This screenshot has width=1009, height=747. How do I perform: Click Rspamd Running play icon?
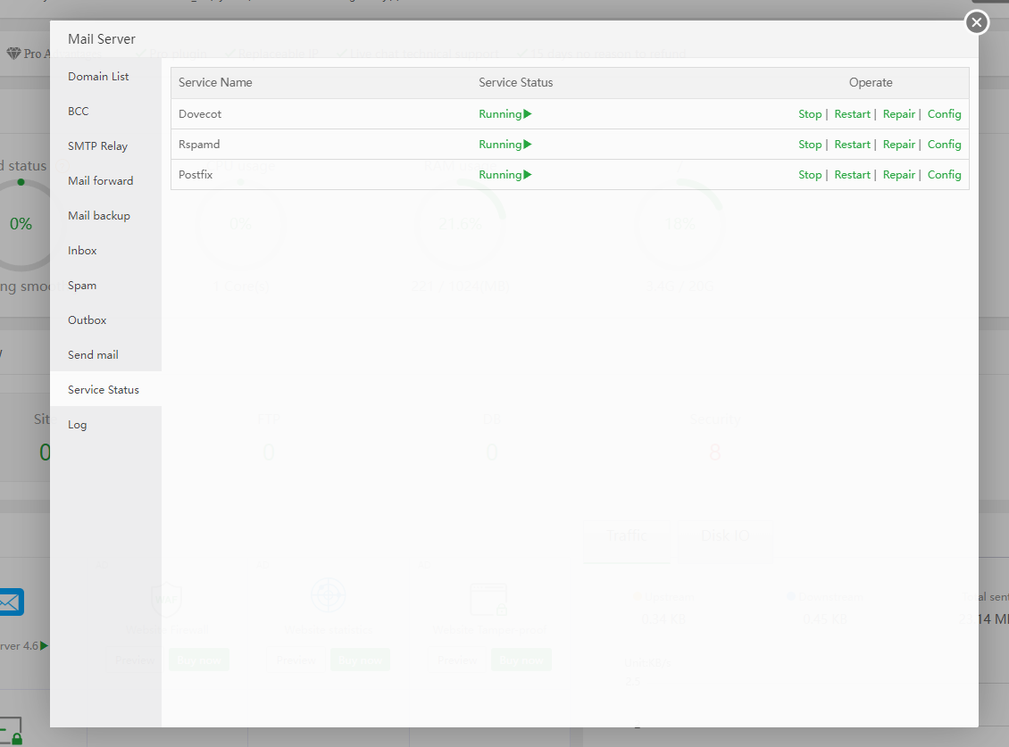(x=528, y=144)
